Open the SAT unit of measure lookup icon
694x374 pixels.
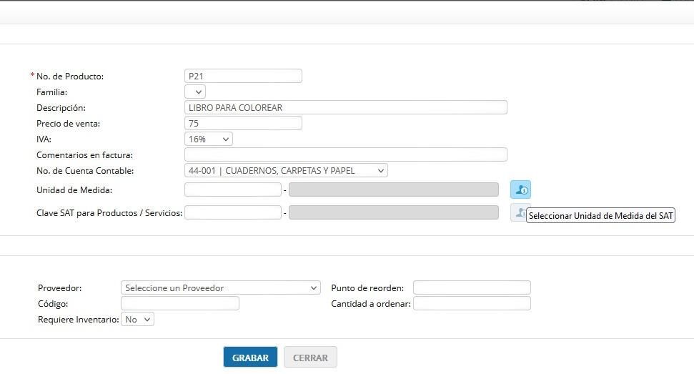520,190
